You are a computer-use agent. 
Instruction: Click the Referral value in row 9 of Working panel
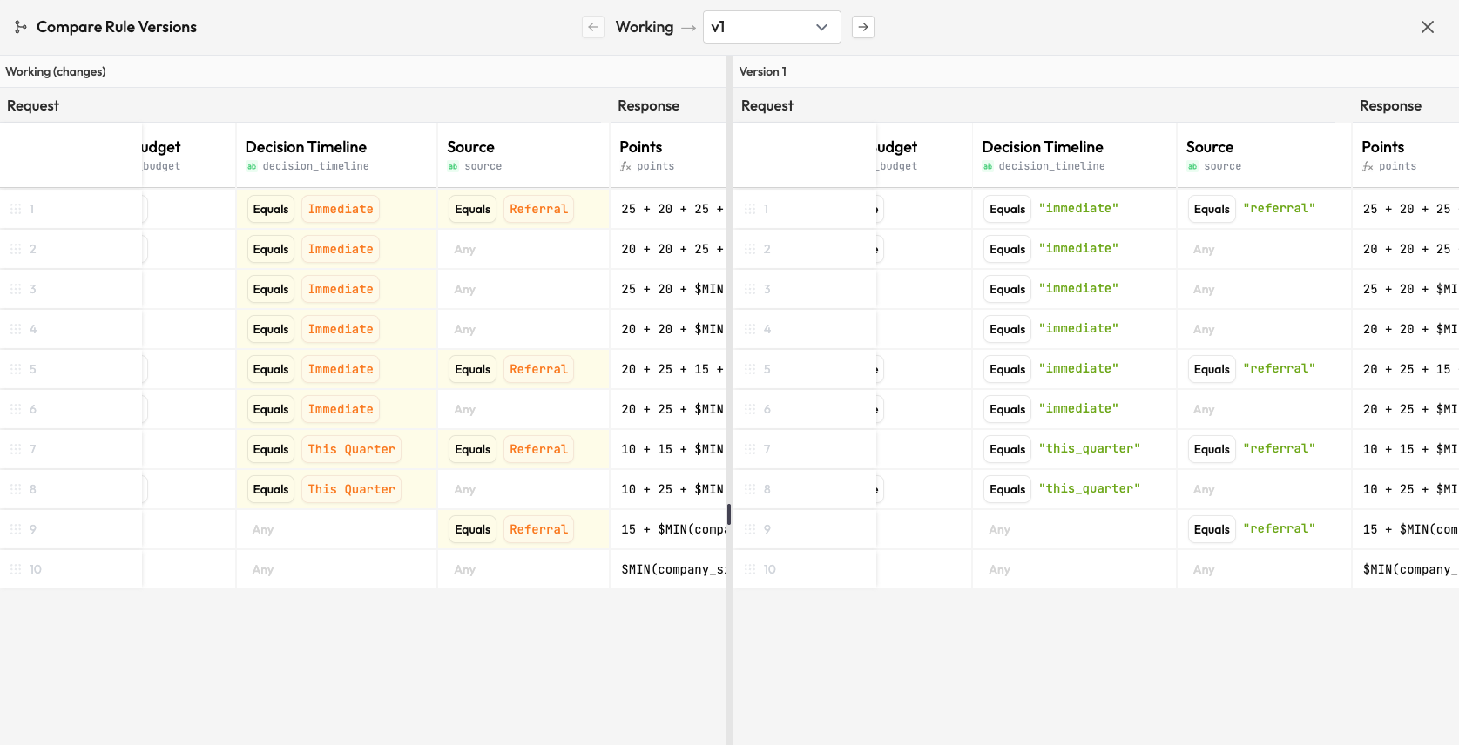[538, 529]
